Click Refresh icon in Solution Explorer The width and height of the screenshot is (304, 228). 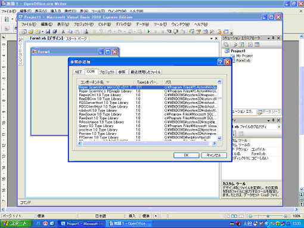coord(241,45)
